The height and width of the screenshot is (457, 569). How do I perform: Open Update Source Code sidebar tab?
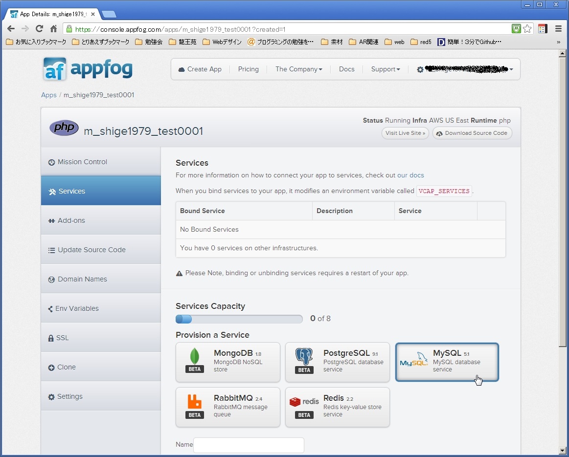101,250
